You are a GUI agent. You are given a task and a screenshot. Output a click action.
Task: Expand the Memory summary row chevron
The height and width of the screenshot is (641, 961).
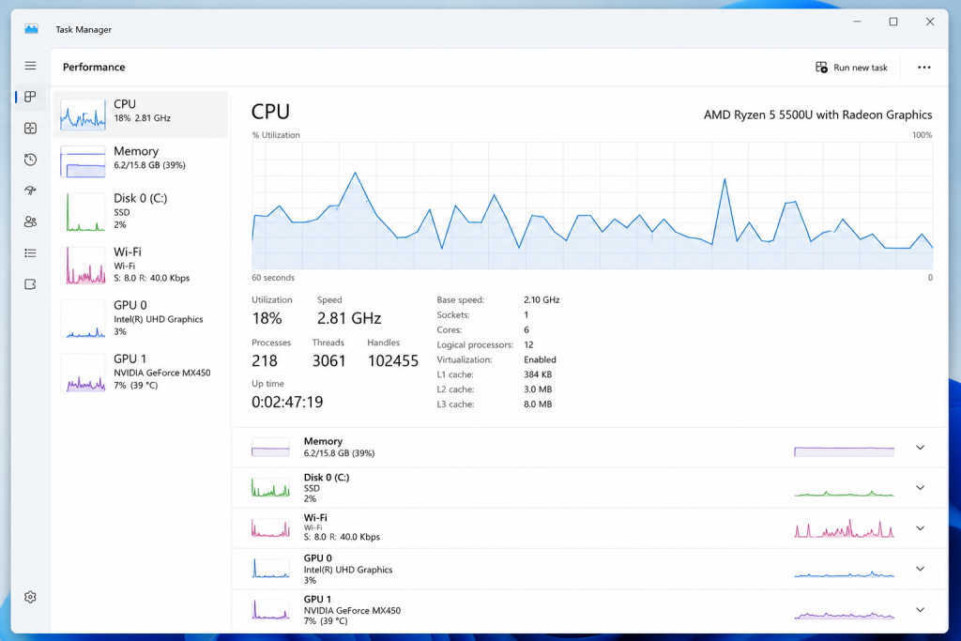pos(920,448)
